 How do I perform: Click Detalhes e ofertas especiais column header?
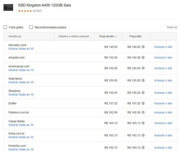(x=74, y=36)
